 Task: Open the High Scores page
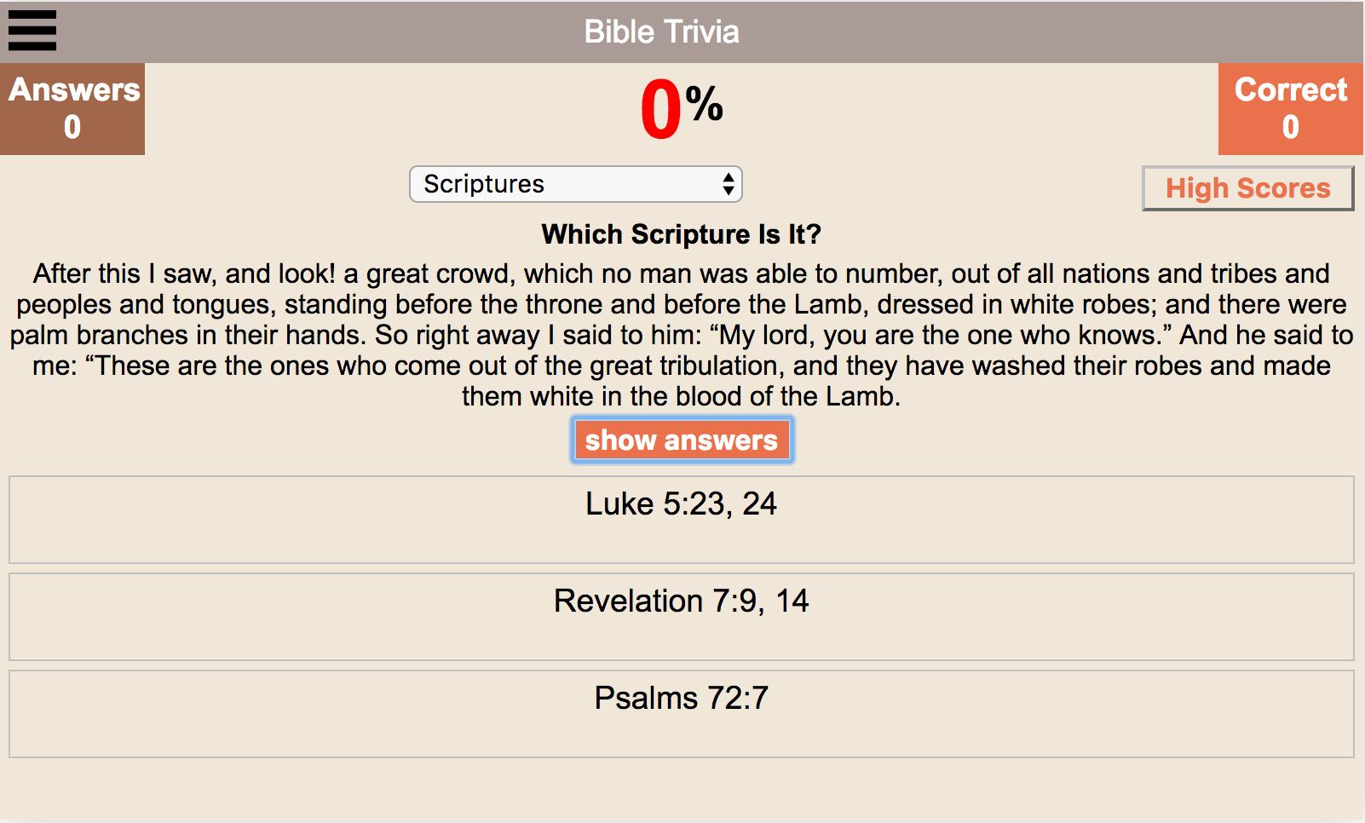click(x=1247, y=187)
